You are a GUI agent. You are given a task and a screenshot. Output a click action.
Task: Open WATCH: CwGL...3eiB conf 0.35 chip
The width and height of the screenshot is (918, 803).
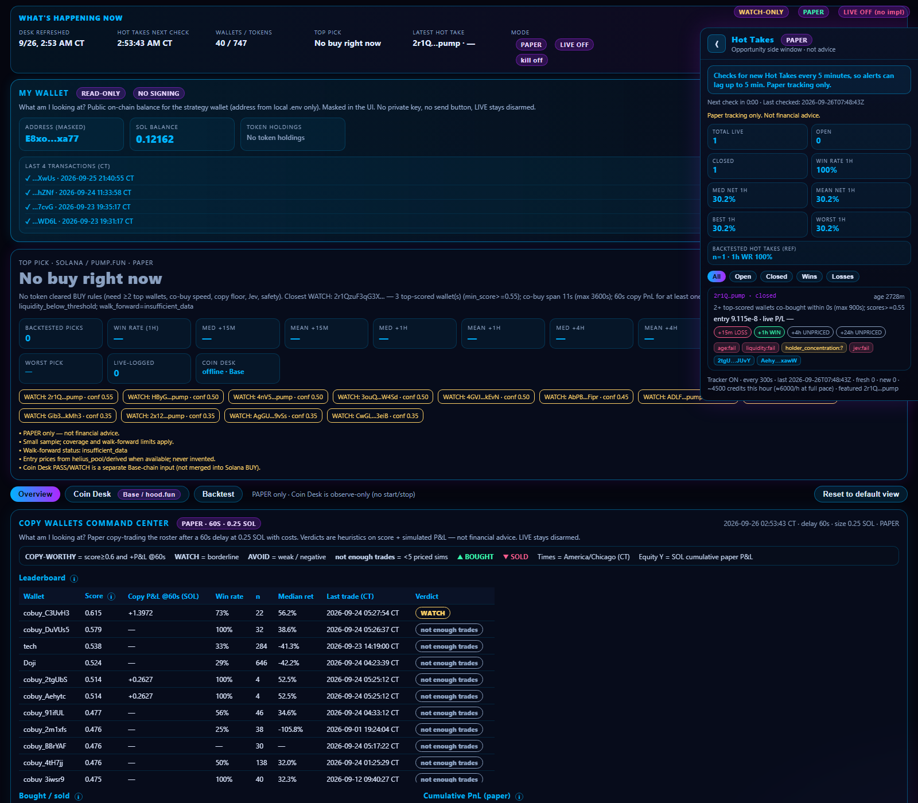coord(375,416)
